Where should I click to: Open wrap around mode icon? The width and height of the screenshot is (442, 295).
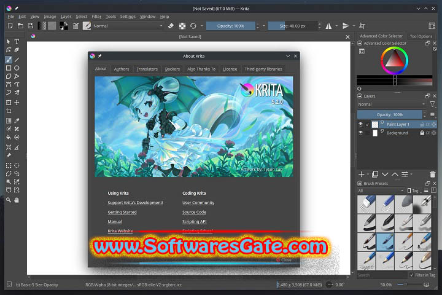(362, 26)
